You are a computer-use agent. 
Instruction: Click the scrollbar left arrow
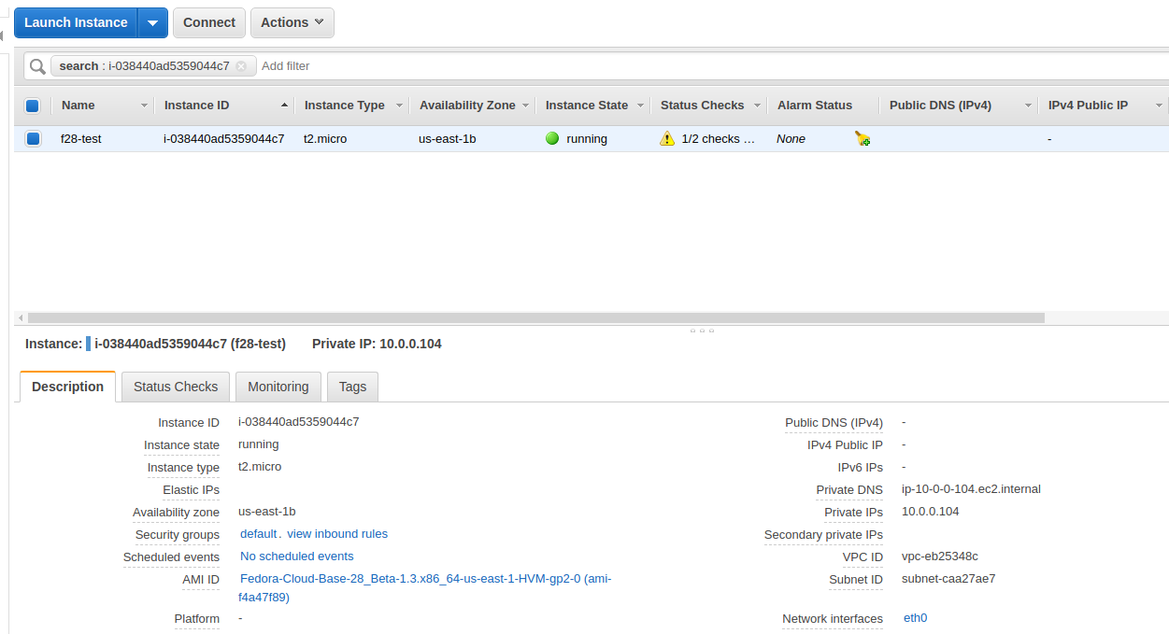[21, 317]
